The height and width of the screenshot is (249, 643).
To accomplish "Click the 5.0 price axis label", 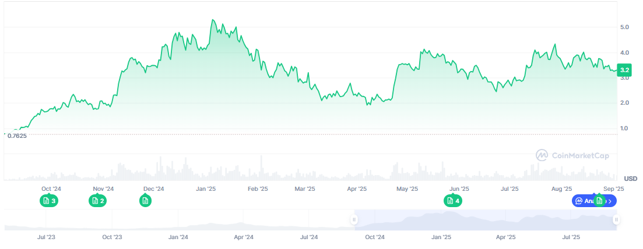I will (624, 27).
